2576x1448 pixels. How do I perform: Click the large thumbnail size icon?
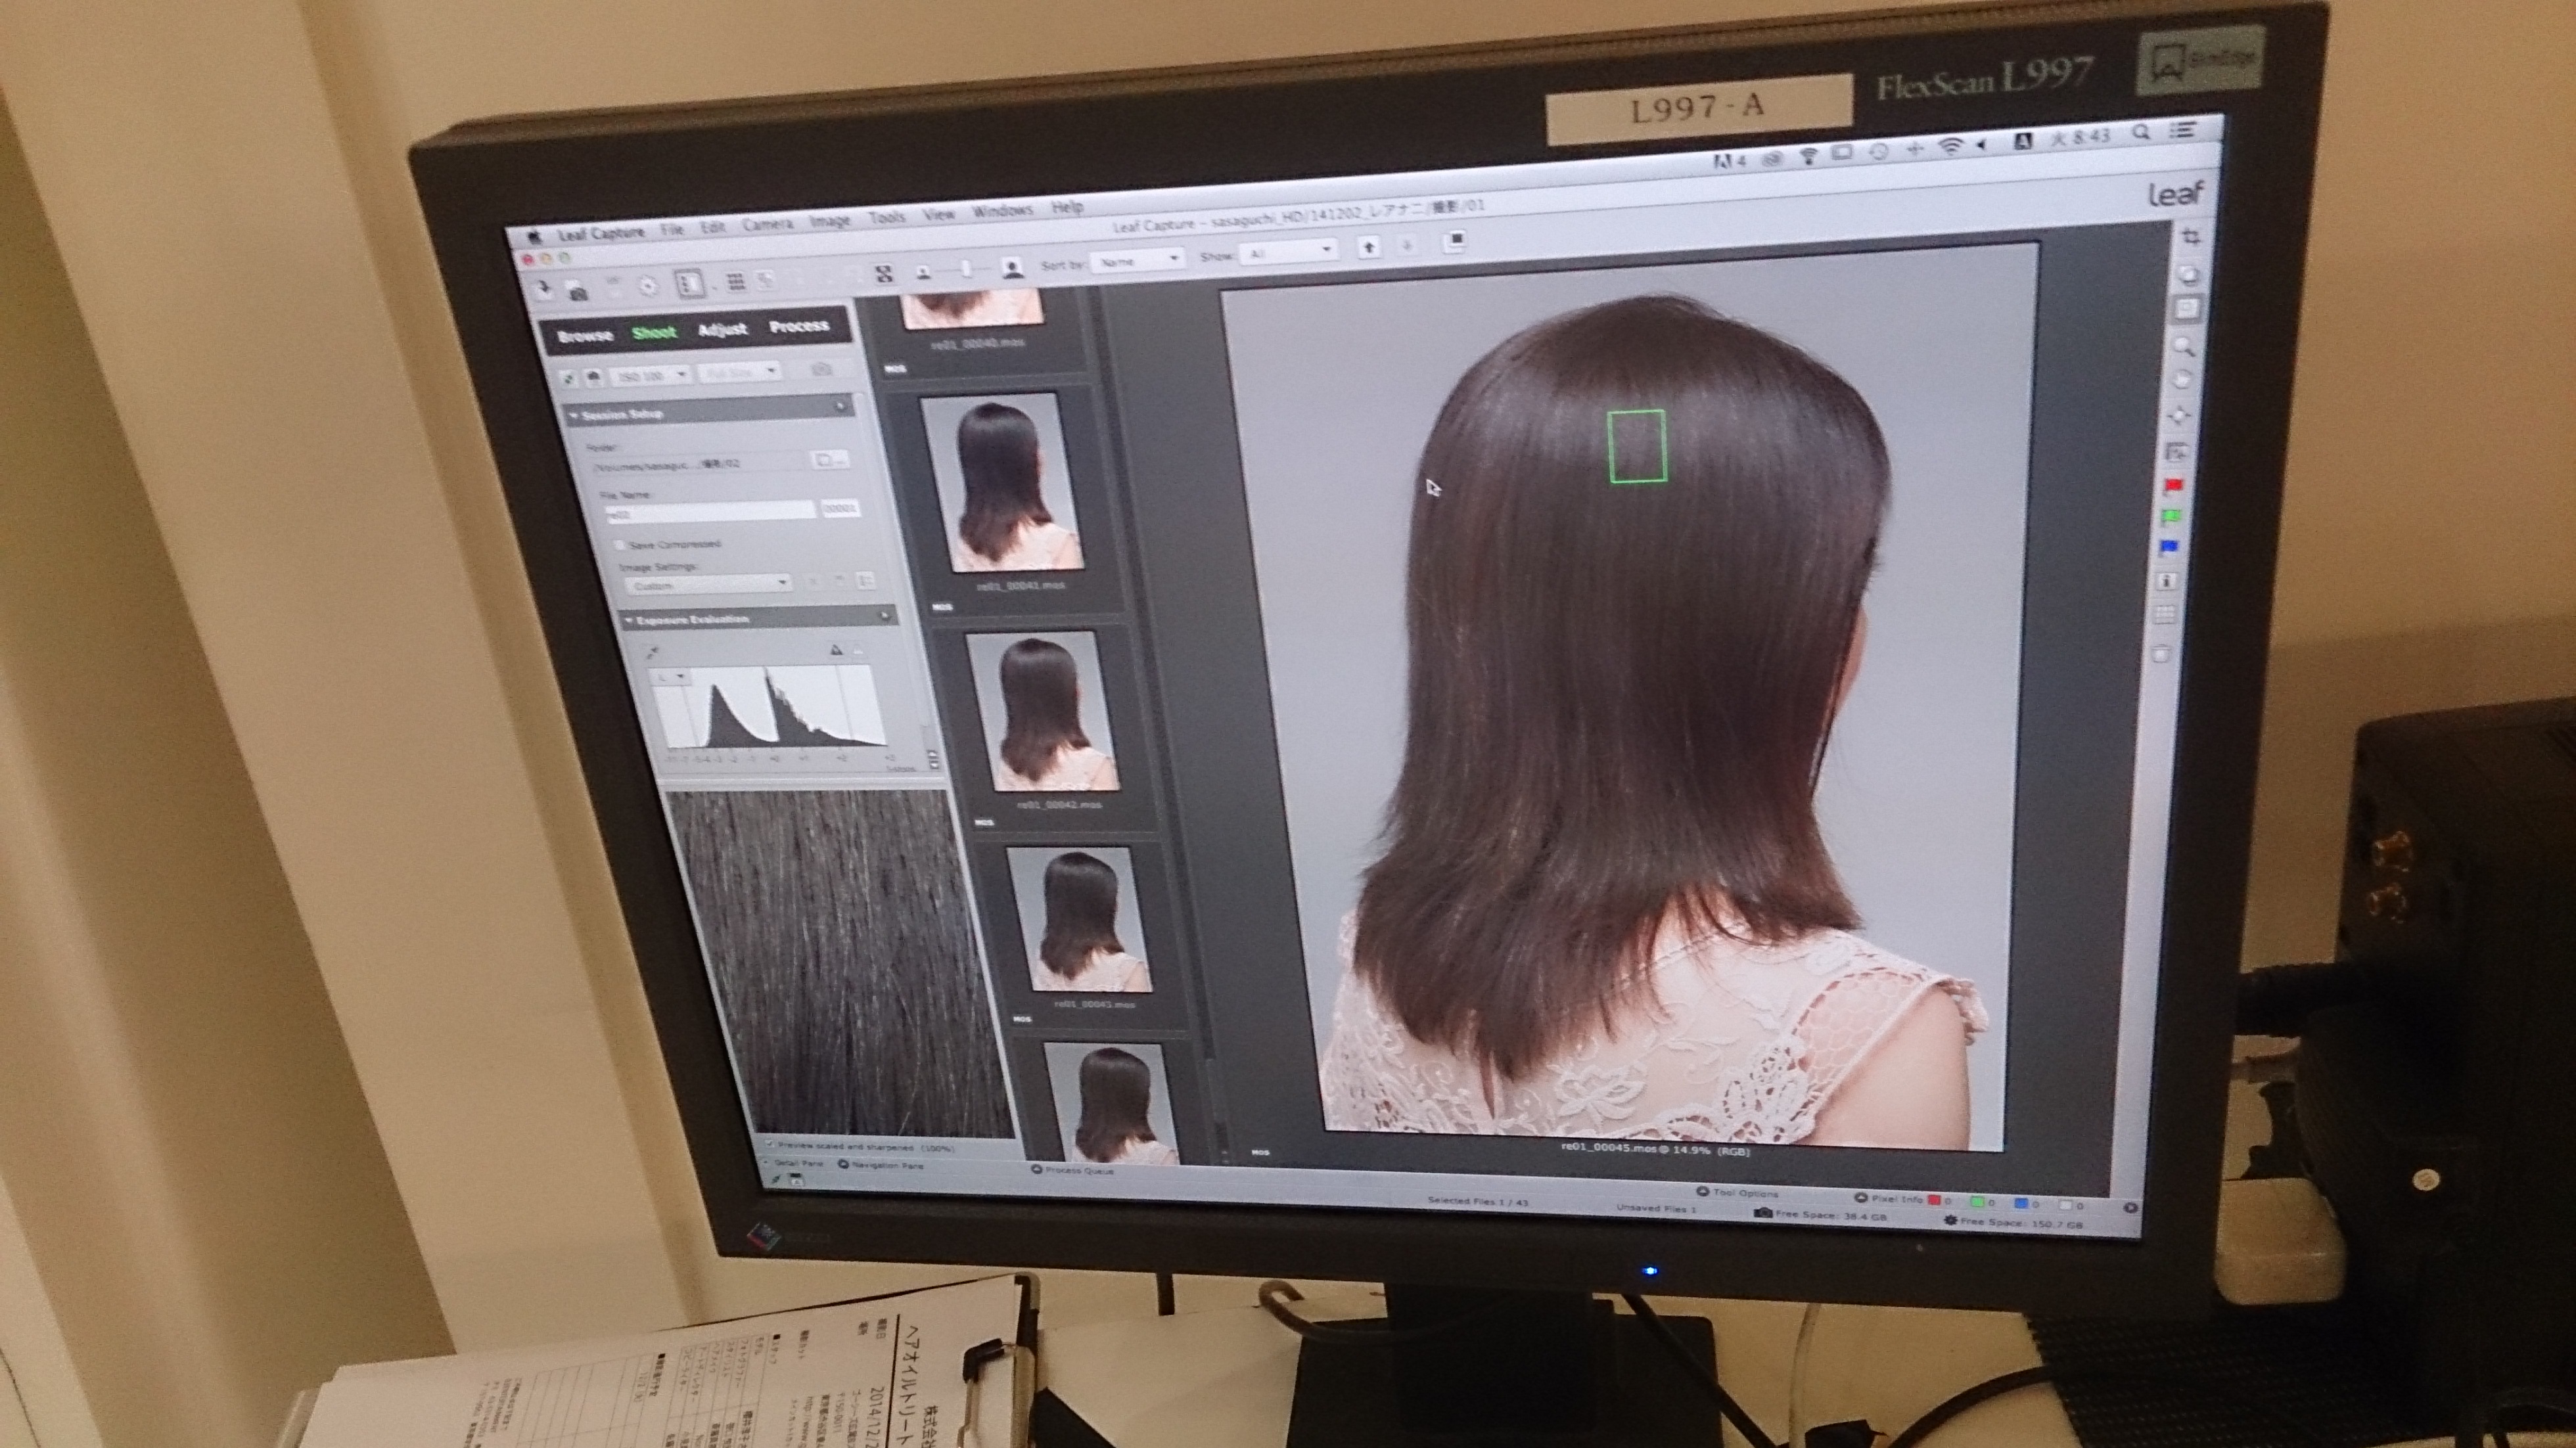coord(1012,268)
